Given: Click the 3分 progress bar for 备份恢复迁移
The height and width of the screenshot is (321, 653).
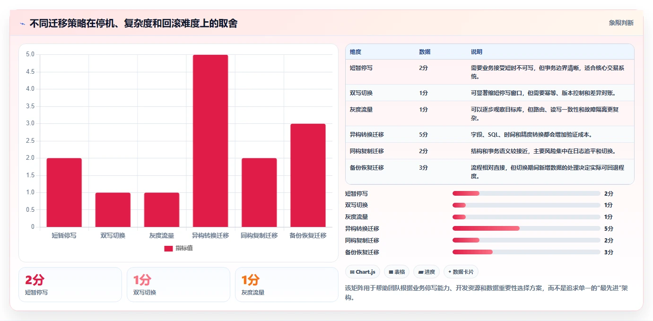Looking at the screenshot, I should click(x=526, y=252).
